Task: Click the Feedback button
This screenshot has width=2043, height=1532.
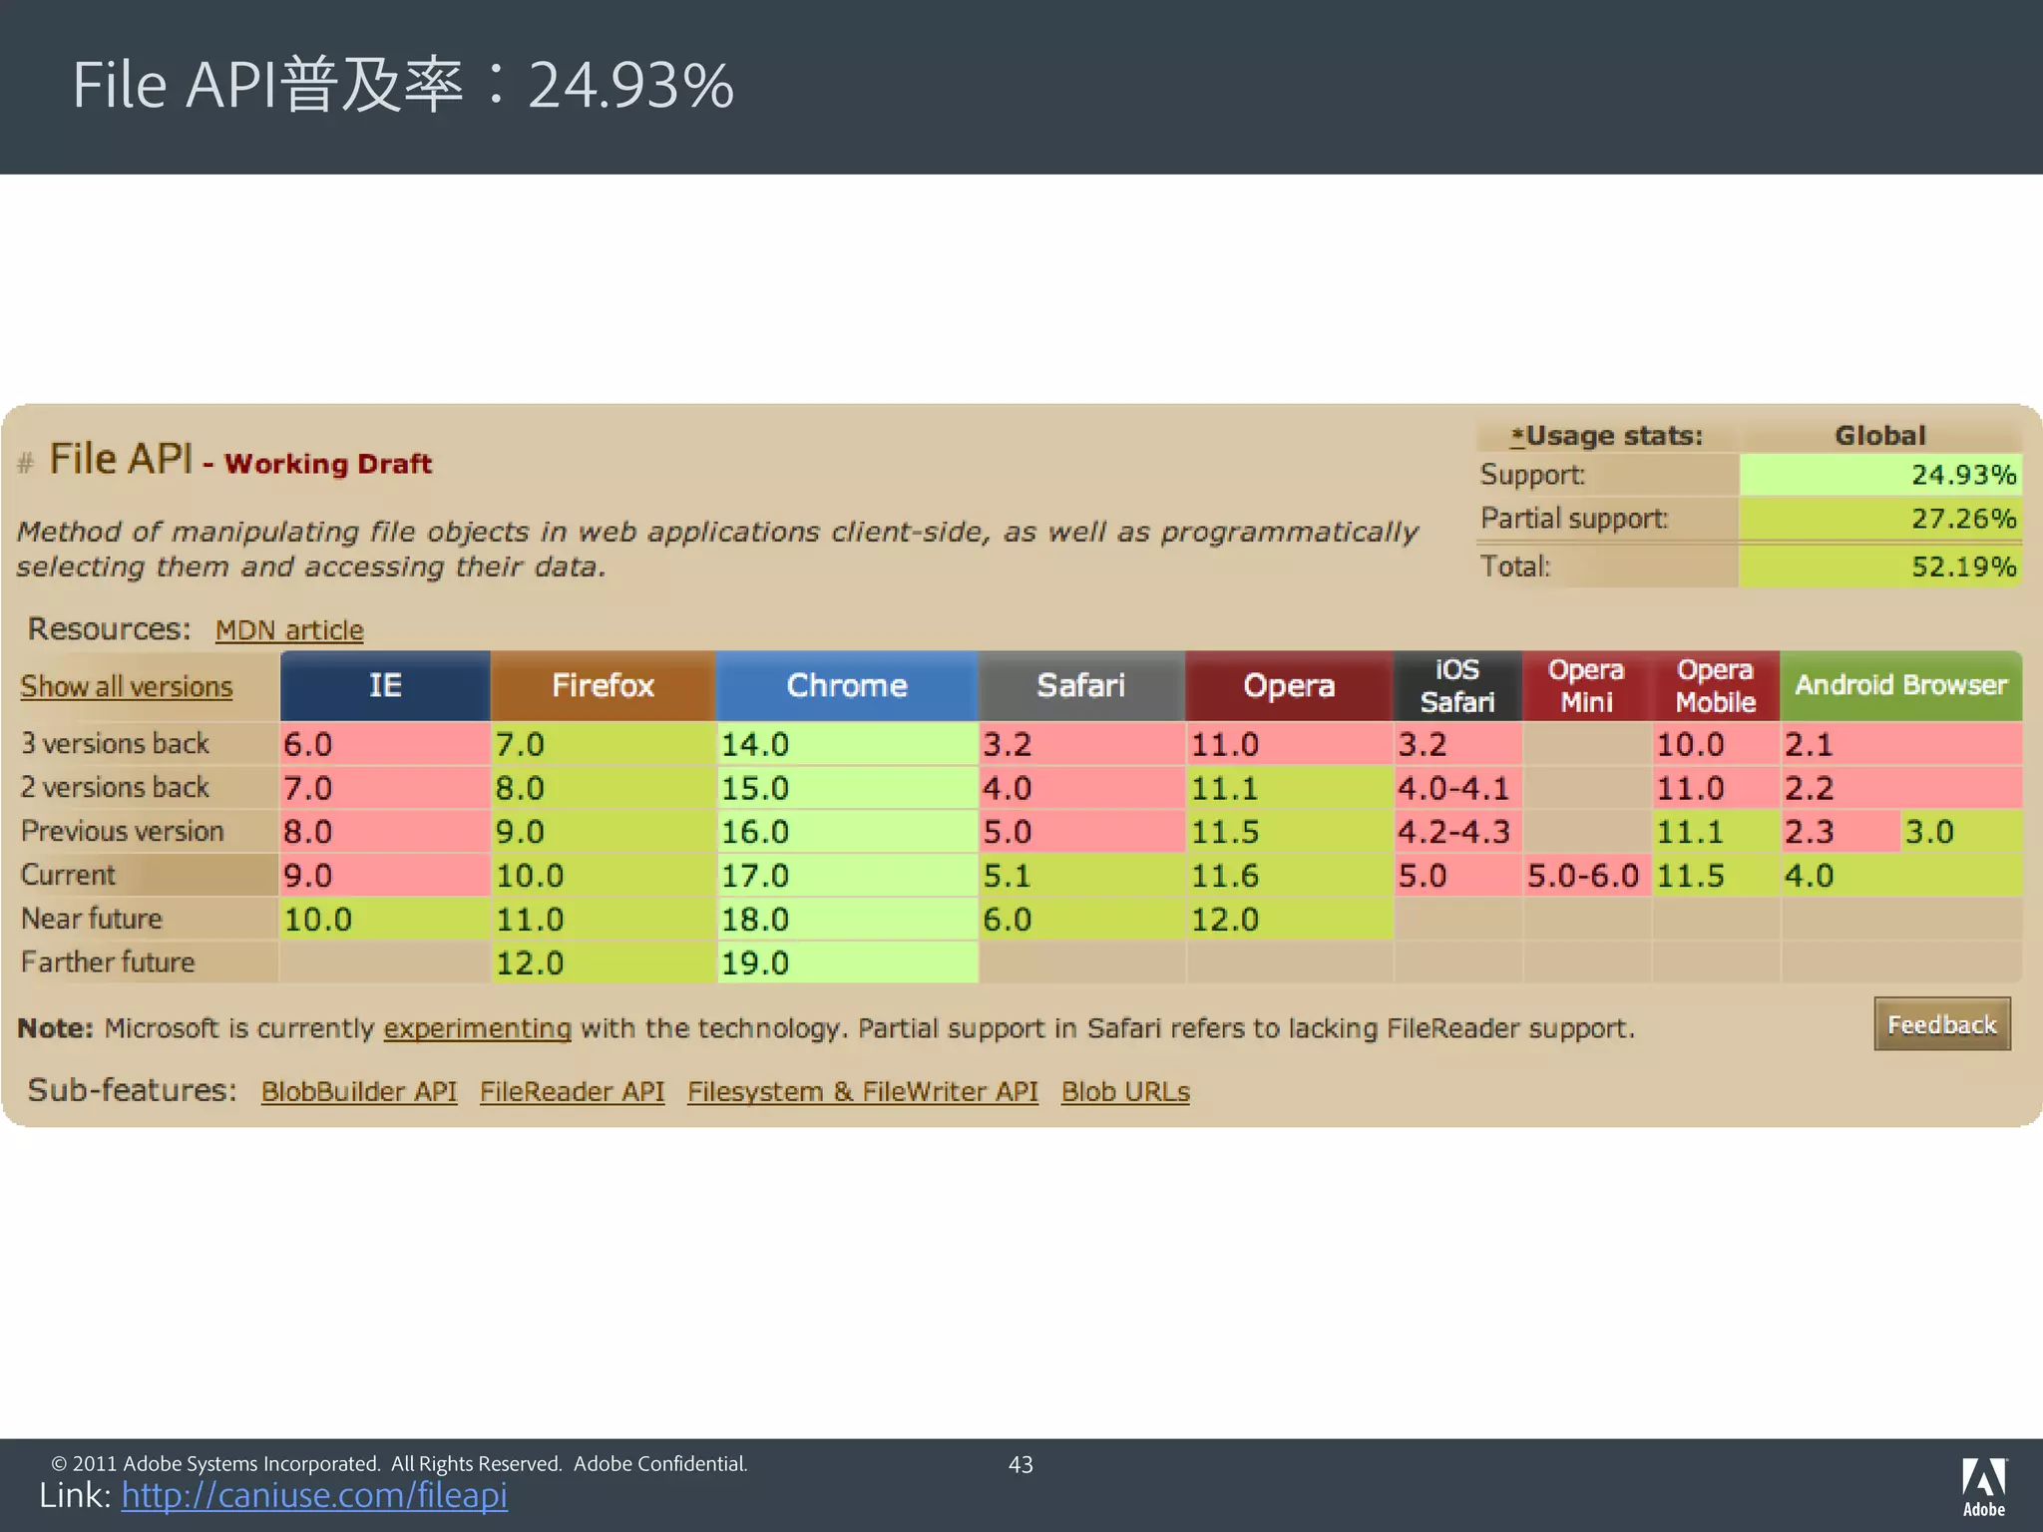Action: [x=1942, y=1024]
